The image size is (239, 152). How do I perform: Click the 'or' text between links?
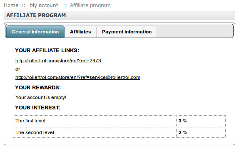pyautogui.click(x=17, y=69)
